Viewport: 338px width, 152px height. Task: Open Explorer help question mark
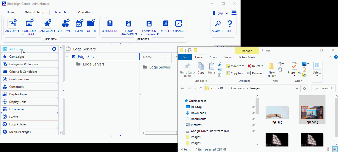pyautogui.click(x=336, y=57)
